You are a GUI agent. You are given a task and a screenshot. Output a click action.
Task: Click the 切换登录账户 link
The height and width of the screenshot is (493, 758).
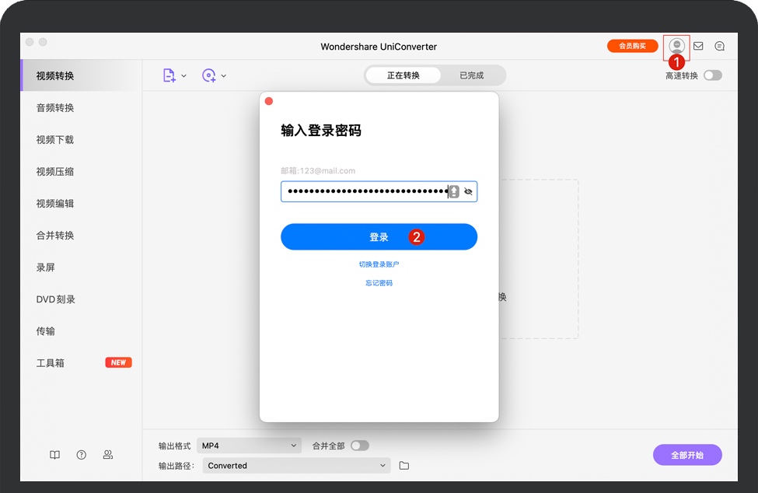379,264
